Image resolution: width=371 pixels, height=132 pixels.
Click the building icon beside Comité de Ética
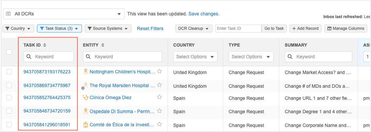tap(85, 124)
